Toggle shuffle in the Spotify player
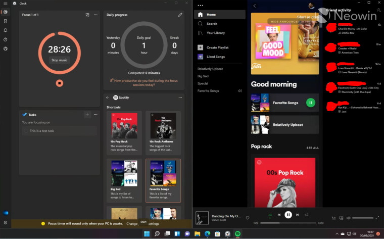 tap(270, 215)
